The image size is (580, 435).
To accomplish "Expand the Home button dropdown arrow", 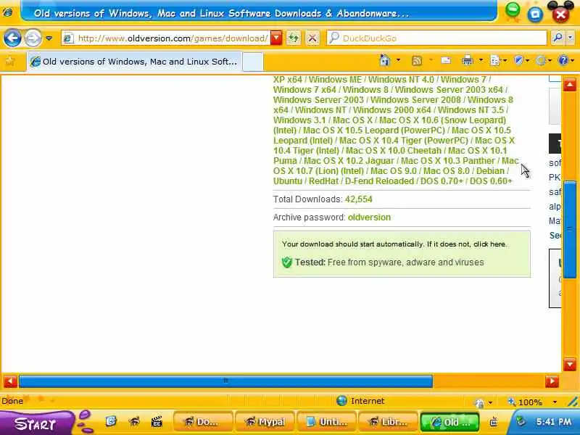I will (398, 60).
